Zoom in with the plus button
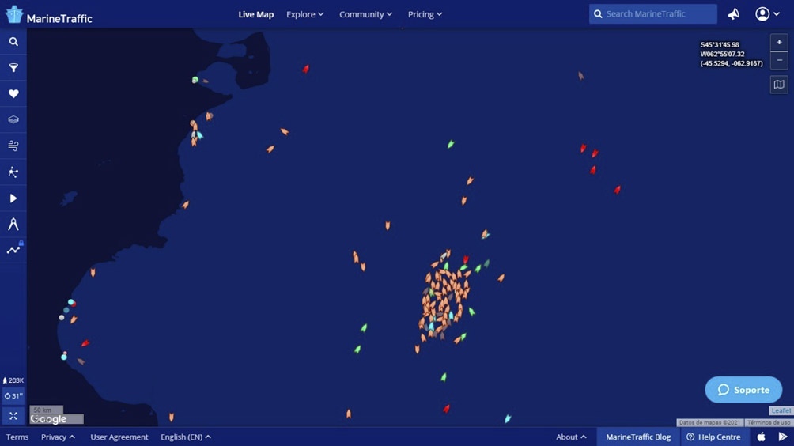794x446 pixels. tap(779, 43)
